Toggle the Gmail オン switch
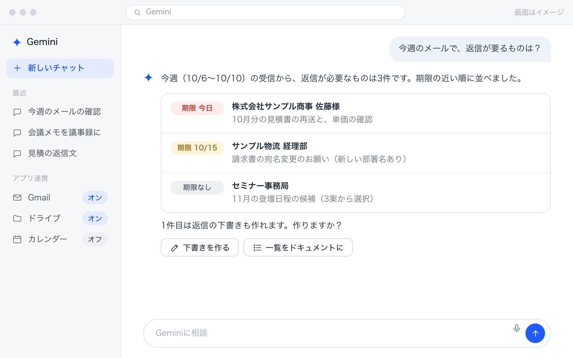This screenshot has width=573, height=358. pos(95,198)
